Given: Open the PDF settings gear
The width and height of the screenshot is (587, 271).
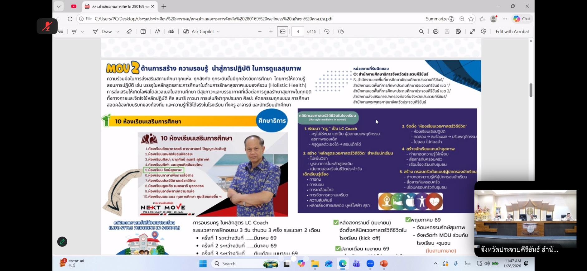Looking at the screenshot, I should (484, 31).
